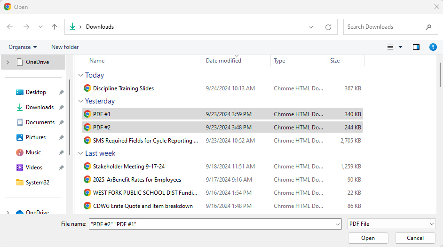443x247 pixels.
Task: Open Help with the question mark icon
Action: click(x=433, y=47)
